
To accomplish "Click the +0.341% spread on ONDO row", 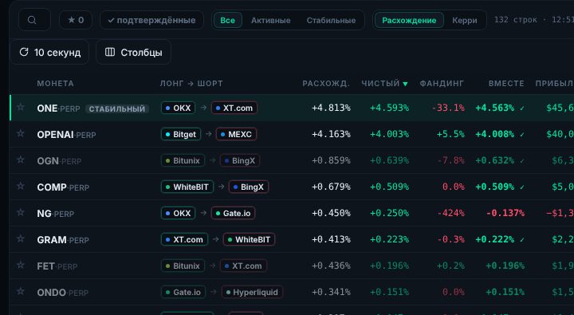I will coord(331,293).
